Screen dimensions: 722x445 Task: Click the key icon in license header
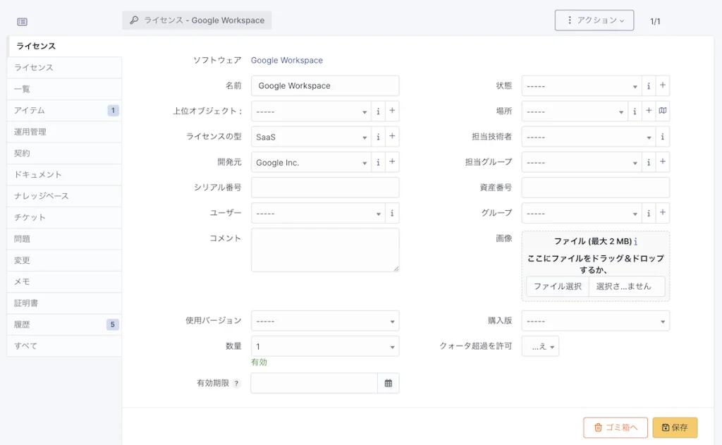coord(134,20)
